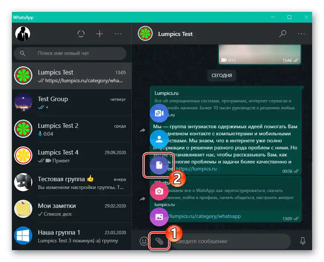This screenshot has height=262, width=324.
Task: Open the chat header three-dots menu
Action: point(301,34)
